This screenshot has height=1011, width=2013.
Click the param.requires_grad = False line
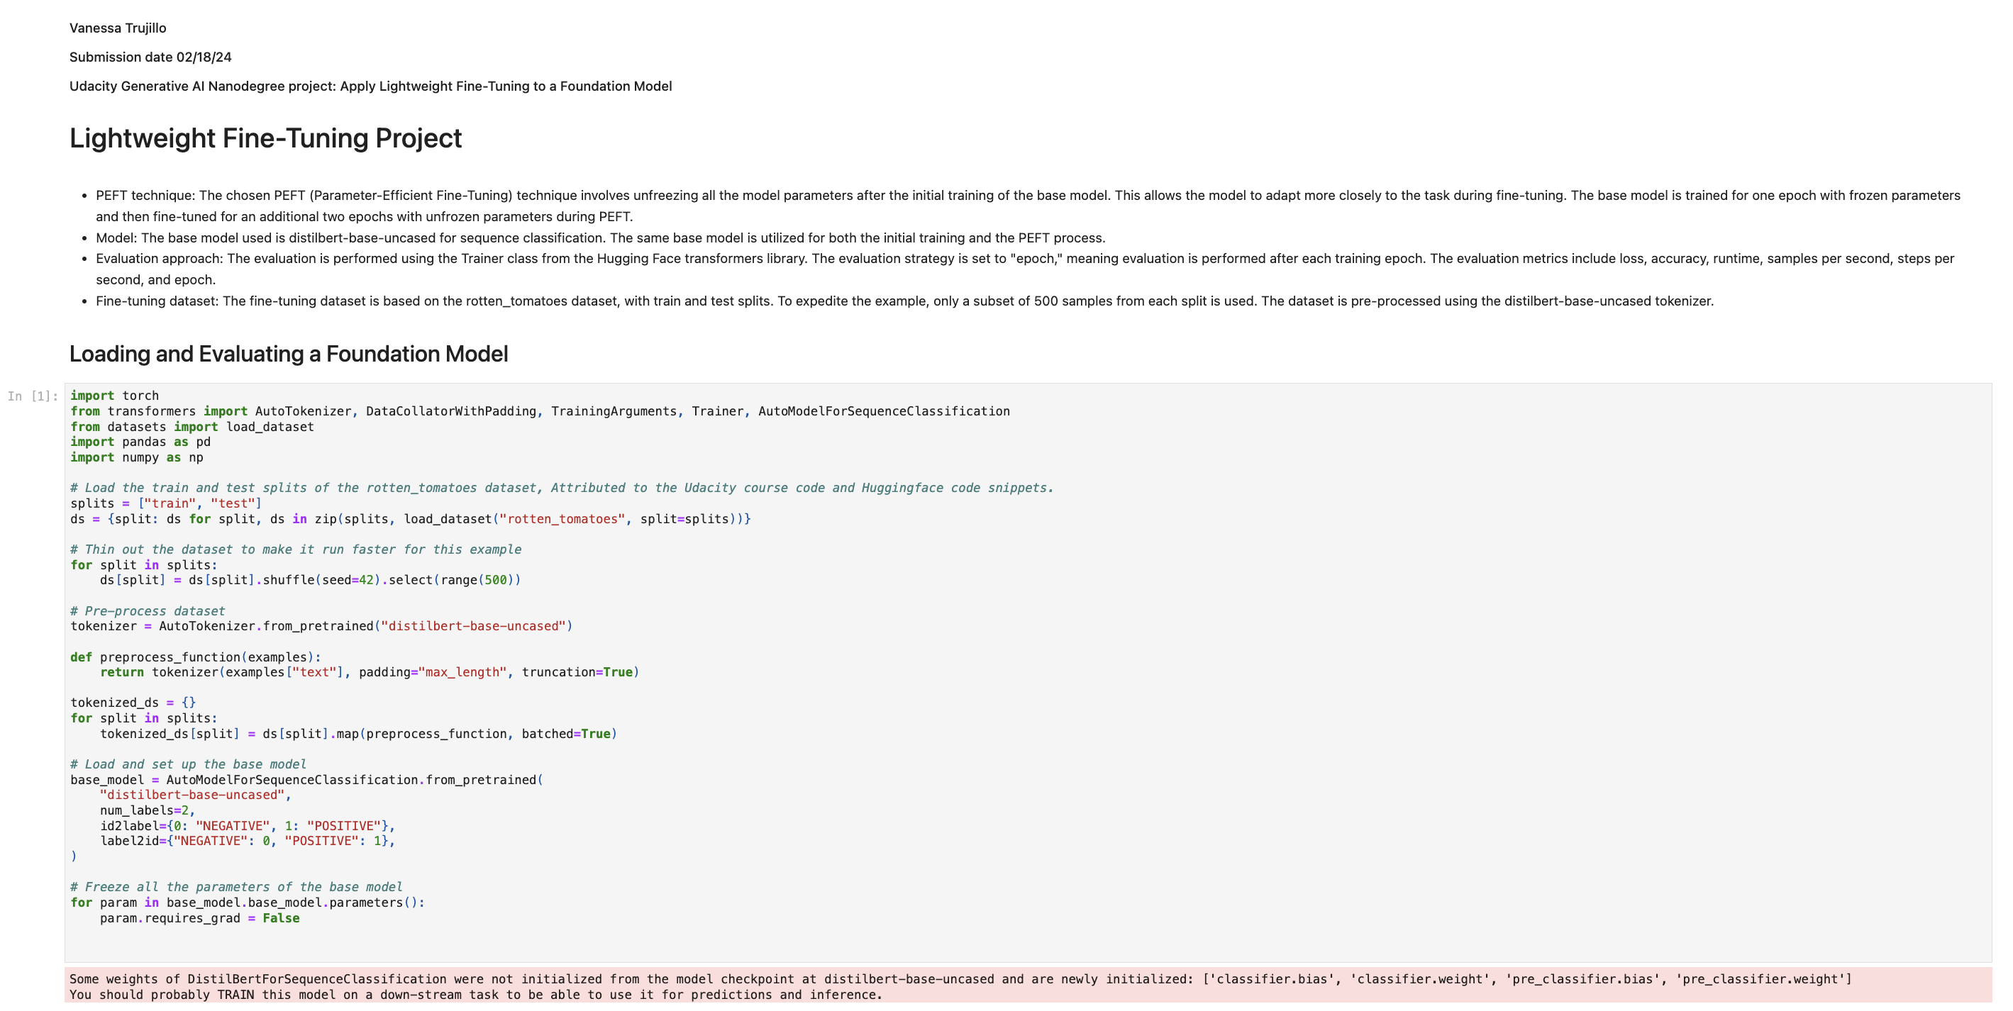point(199,918)
